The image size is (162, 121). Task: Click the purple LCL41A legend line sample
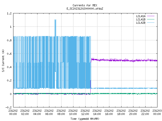(x=151, y=16)
